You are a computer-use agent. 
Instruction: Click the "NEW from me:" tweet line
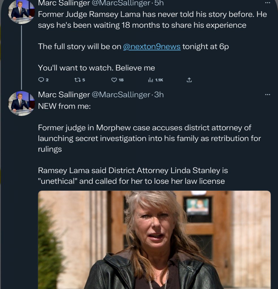pyautogui.click(x=64, y=106)
